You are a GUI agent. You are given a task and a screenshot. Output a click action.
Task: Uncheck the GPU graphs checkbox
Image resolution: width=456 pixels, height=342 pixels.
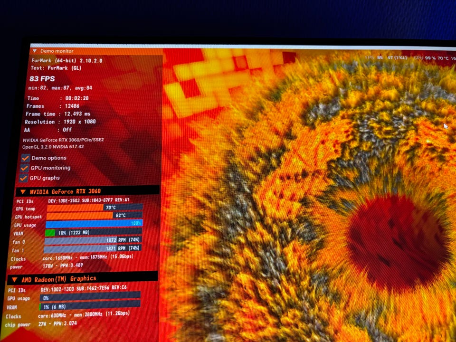coord(24,178)
